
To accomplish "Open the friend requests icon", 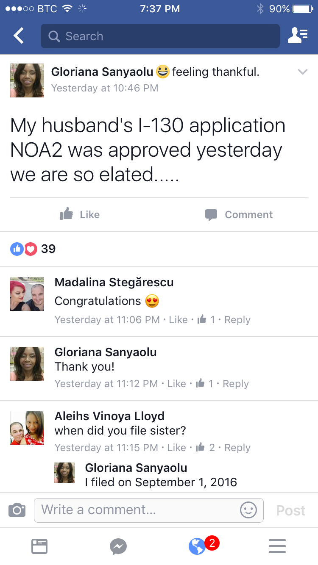I will point(297,36).
